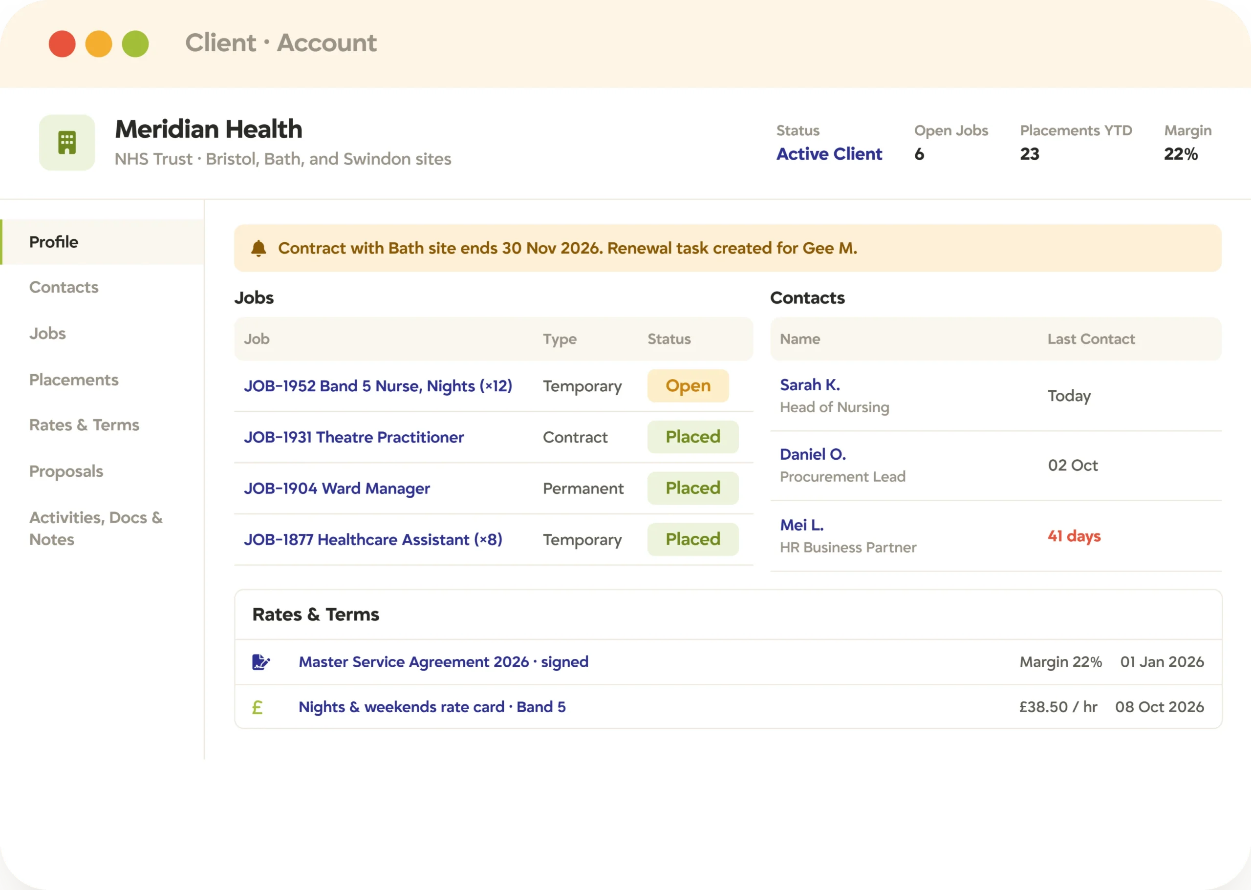Click the Today last contact value

pos(1069,396)
